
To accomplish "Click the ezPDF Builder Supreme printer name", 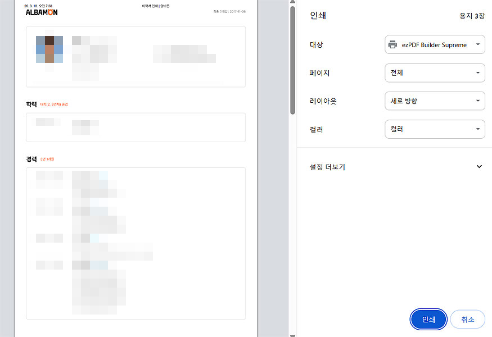I will click(x=433, y=44).
